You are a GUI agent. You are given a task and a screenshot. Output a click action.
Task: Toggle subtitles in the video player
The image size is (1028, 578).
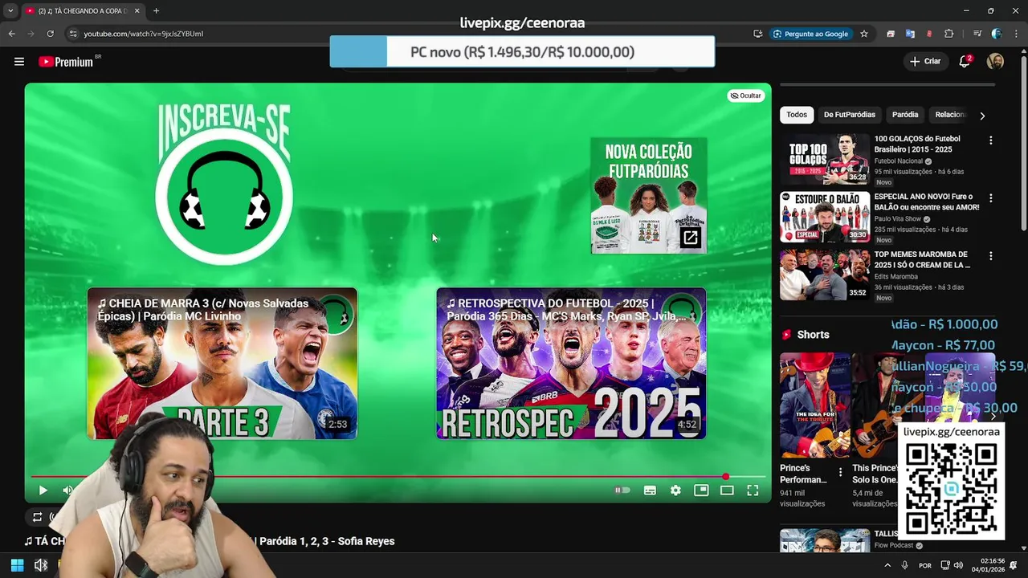[650, 490]
